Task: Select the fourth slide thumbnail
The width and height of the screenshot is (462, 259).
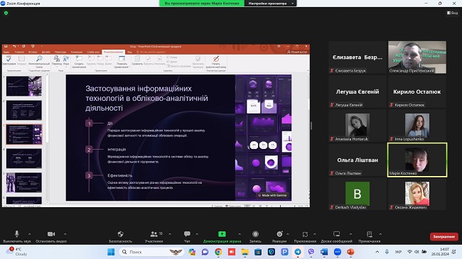Action: [24, 158]
